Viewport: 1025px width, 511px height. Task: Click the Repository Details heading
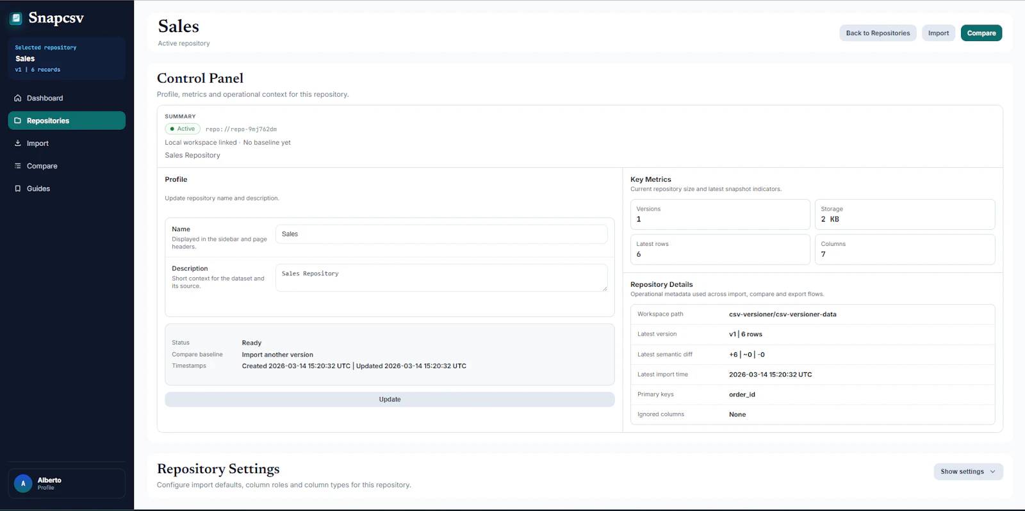coord(662,285)
